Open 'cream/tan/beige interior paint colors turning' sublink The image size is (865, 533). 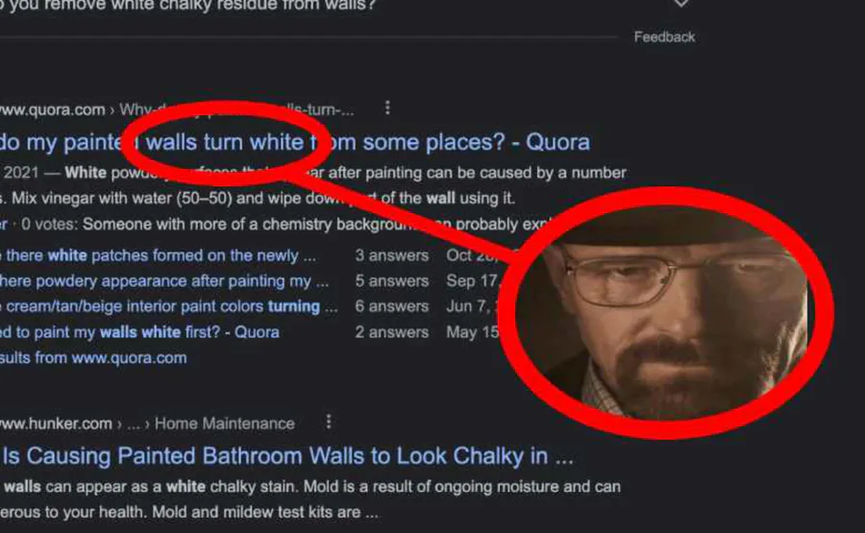(x=169, y=306)
